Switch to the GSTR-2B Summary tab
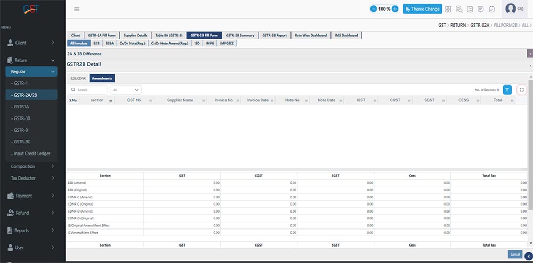This screenshot has width=533, height=263. click(240, 36)
